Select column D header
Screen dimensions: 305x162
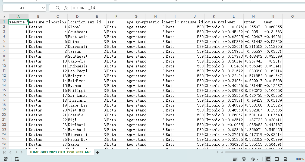click(77, 17)
